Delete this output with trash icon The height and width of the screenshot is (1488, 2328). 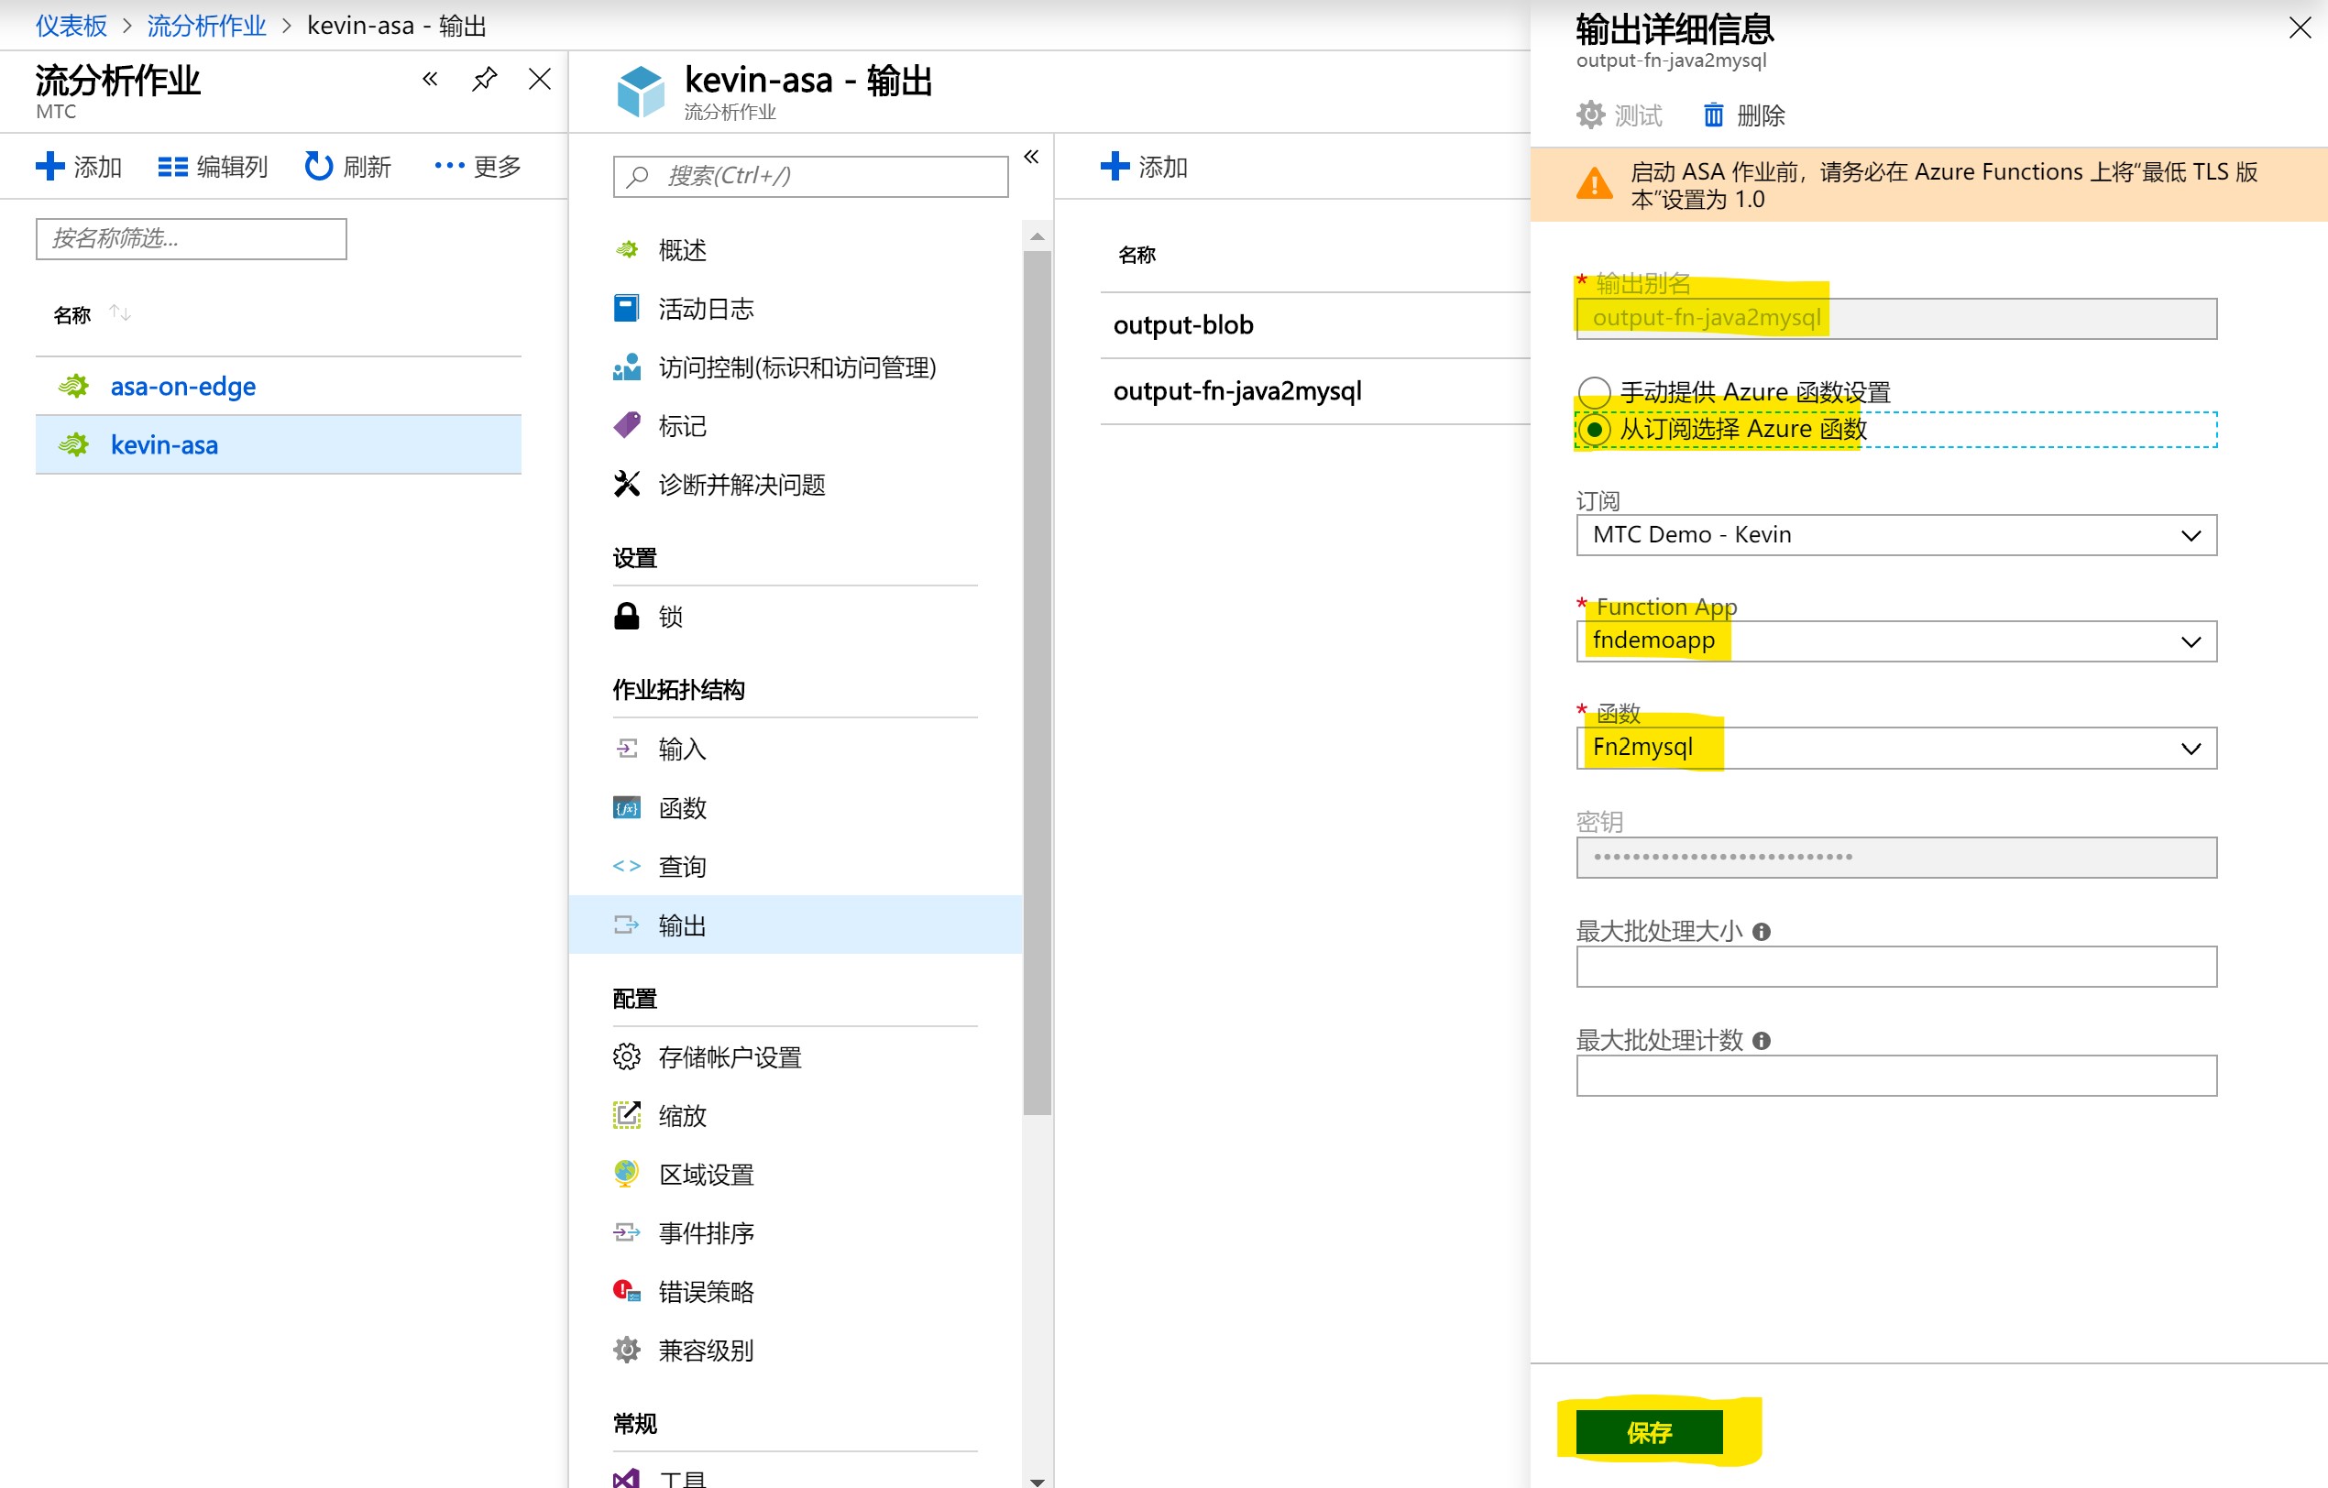point(1744,116)
